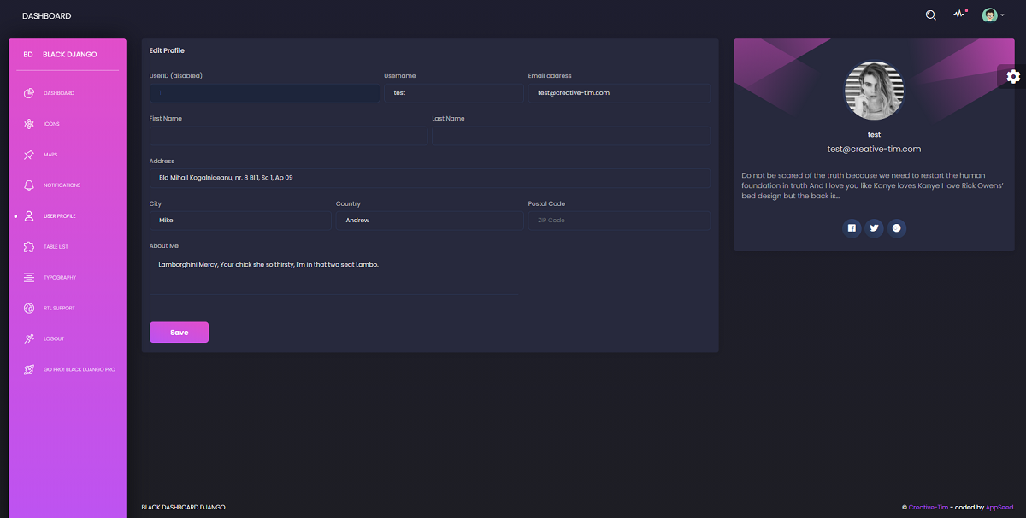Click the Facebook icon on the profile card
This screenshot has height=518, width=1026.
coord(852,227)
